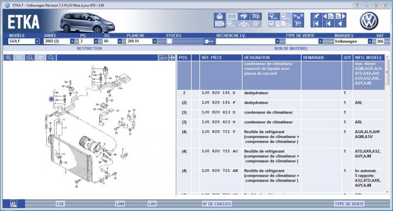This screenshot has width=393, height=211.
Task: Click the pushpin icon
Action: [316, 17]
